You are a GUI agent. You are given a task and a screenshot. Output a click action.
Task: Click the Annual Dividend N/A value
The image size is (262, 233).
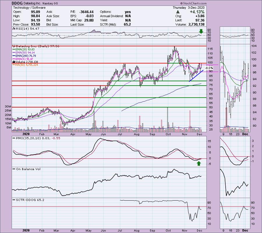(x=128, y=16)
